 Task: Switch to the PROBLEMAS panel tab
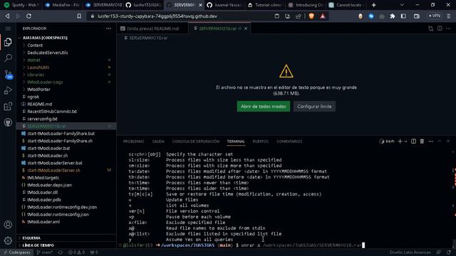(x=133, y=142)
